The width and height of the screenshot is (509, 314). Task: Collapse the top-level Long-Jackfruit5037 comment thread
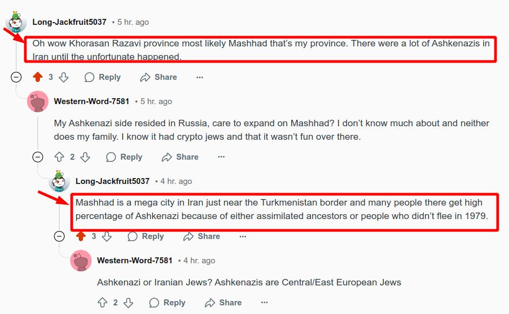(16, 77)
